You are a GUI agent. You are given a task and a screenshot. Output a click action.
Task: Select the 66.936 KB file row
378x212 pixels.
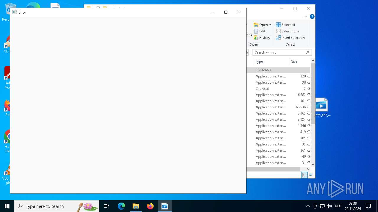pos(278,107)
